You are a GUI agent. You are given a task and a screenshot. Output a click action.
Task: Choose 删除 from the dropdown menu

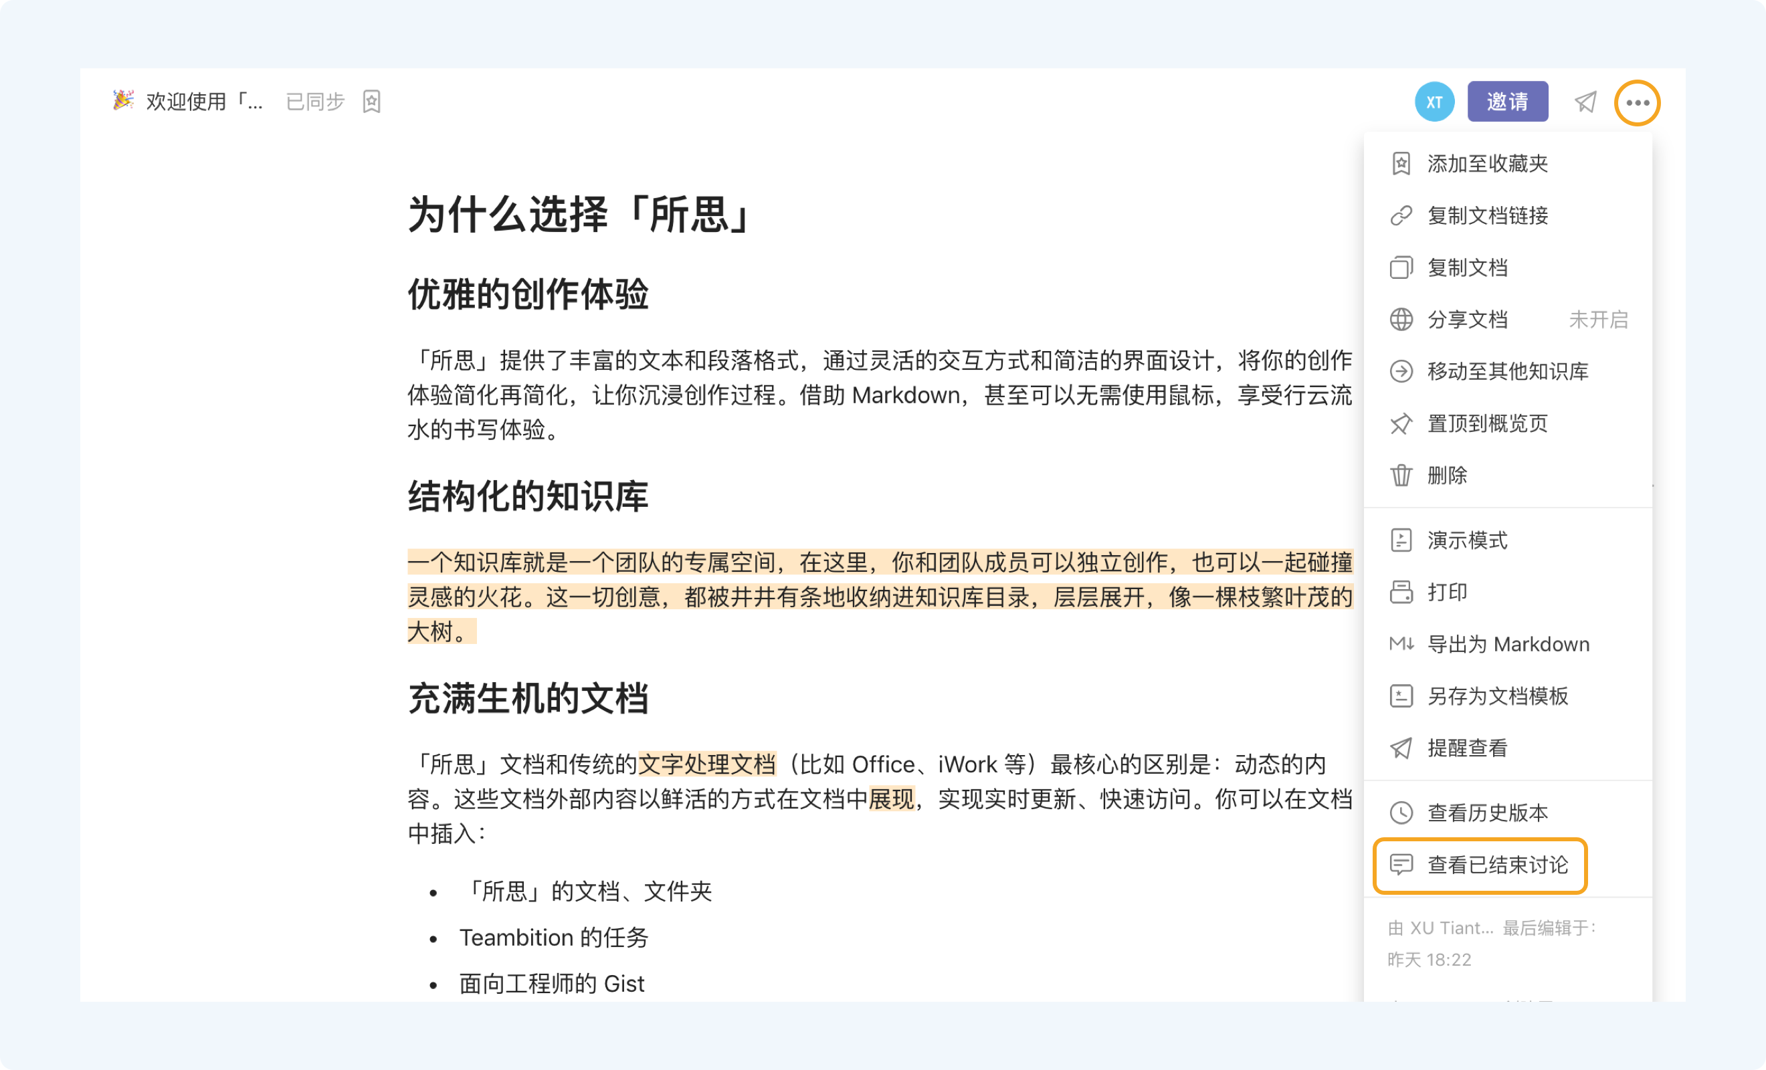[x=1508, y=475]
